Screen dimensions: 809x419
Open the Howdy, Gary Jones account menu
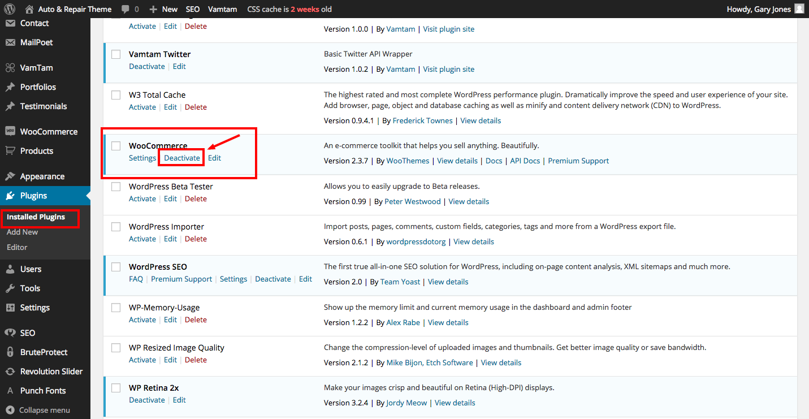coord(760,8)
